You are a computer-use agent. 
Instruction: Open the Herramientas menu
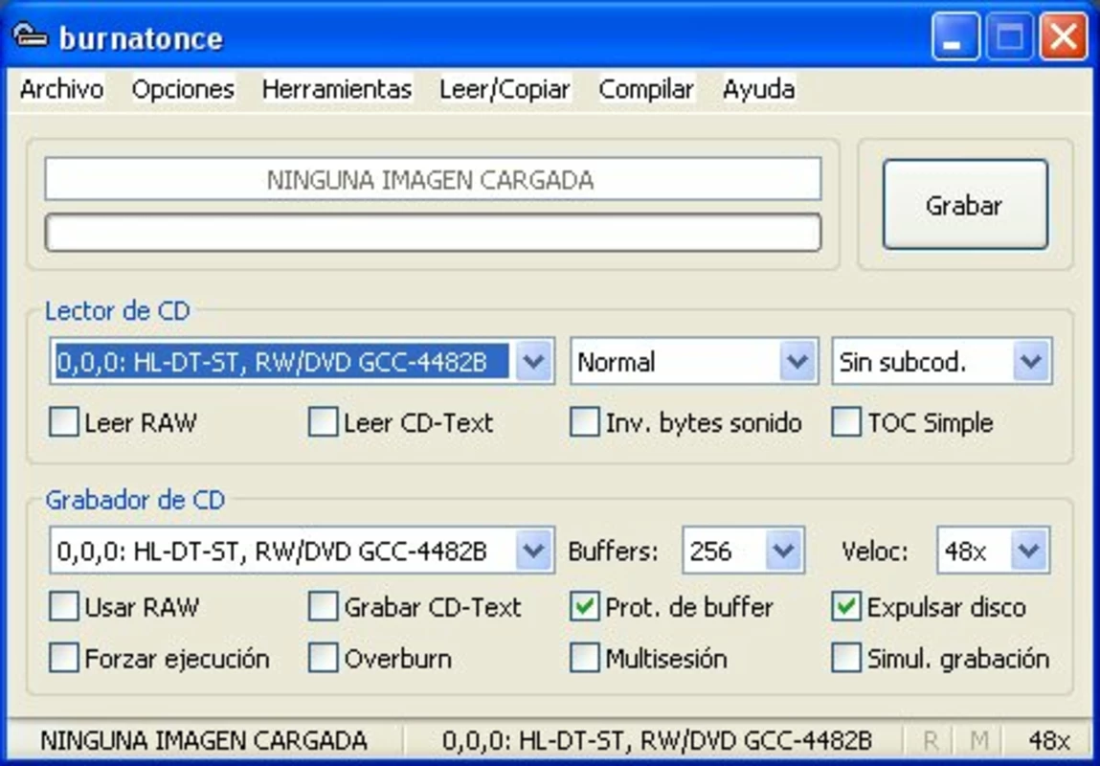(337, 89)
